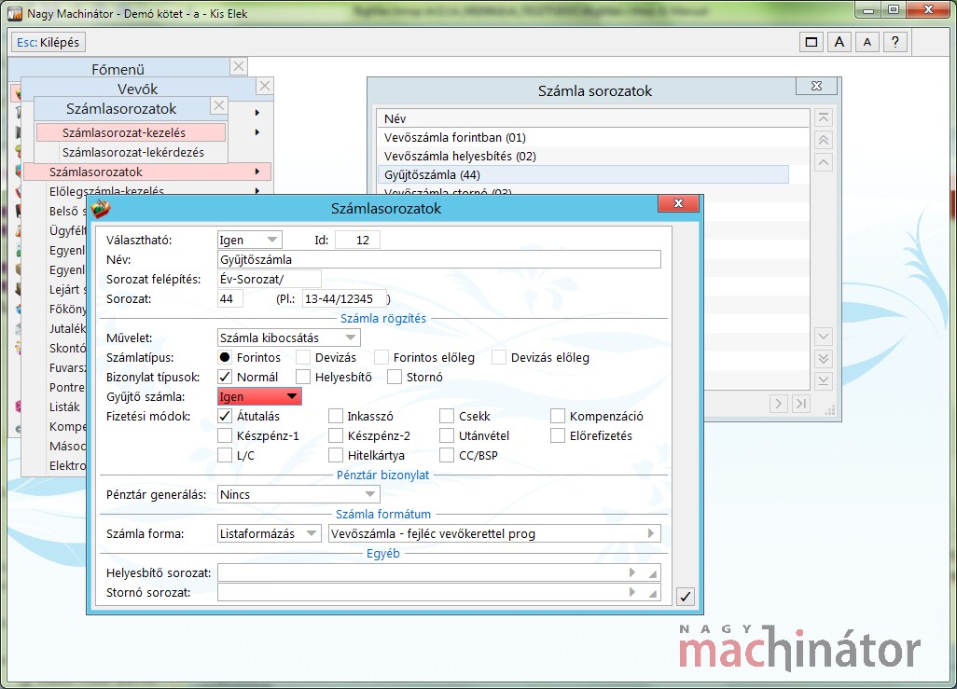Enable the Hitelkártya payment method
Screen dimensions: 957x689
pyautogui.click(x=336, y=455)
